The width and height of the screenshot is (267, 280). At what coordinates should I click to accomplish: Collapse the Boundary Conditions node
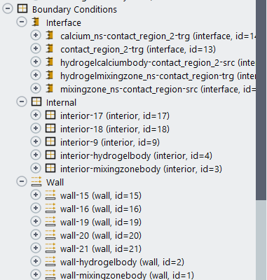point(8,9)
